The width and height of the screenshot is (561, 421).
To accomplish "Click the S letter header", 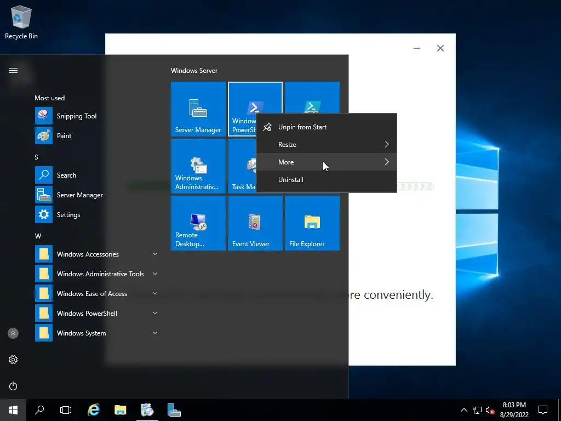I will [37, 157].
